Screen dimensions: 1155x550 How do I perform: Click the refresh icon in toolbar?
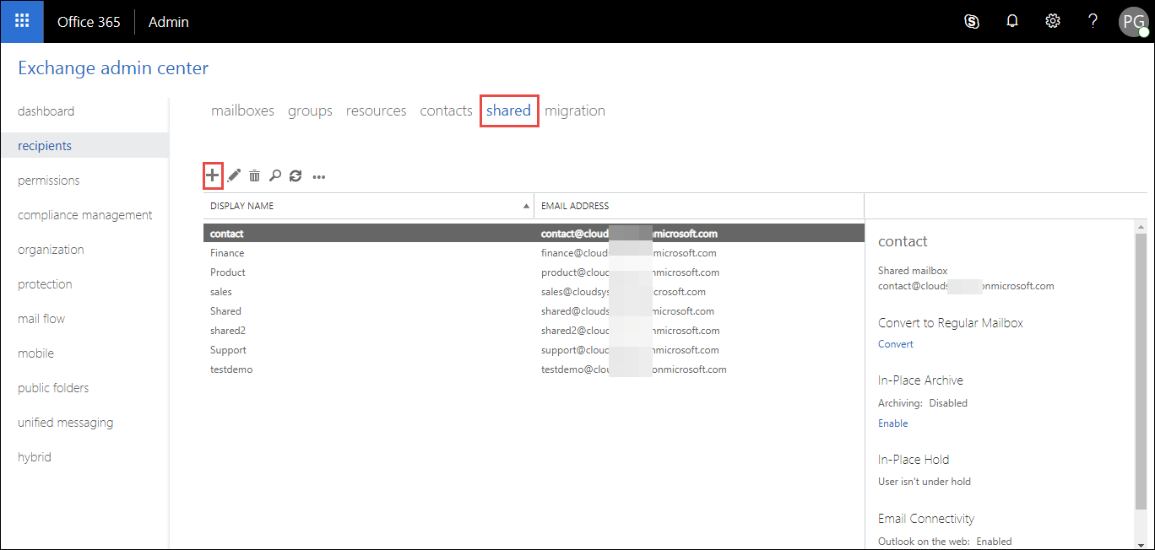pyautogui.click(x=296, y=175)
